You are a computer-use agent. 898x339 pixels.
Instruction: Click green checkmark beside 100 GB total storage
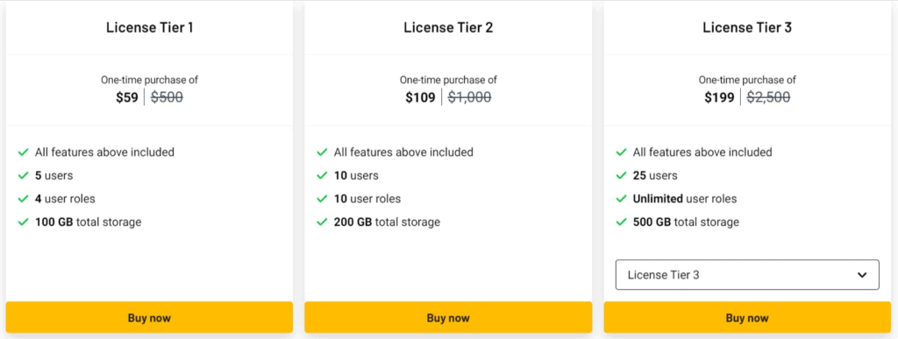click(x=23, y=222)
